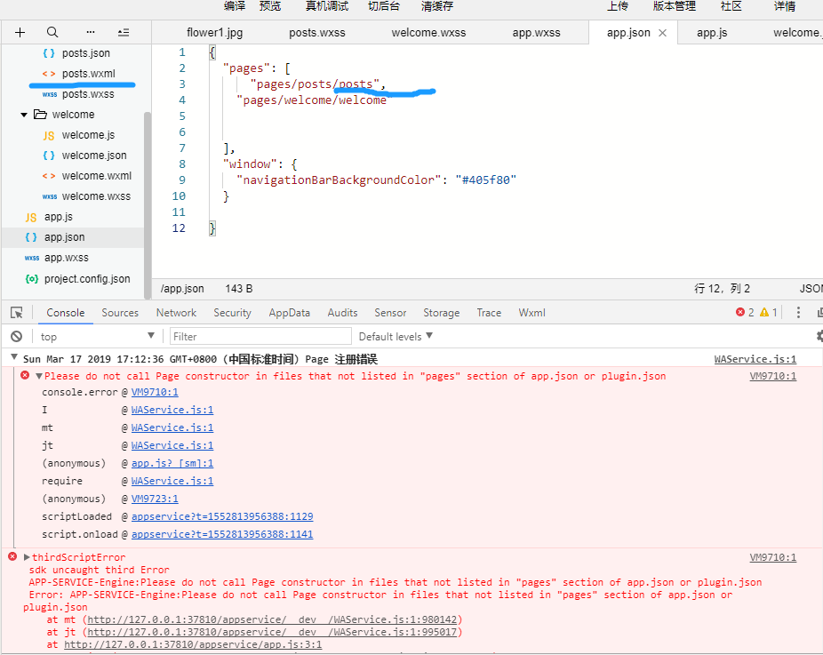Click the file tree vertical scrollbar
Viewport: 823px width, 655px height.
coord(148,204)
